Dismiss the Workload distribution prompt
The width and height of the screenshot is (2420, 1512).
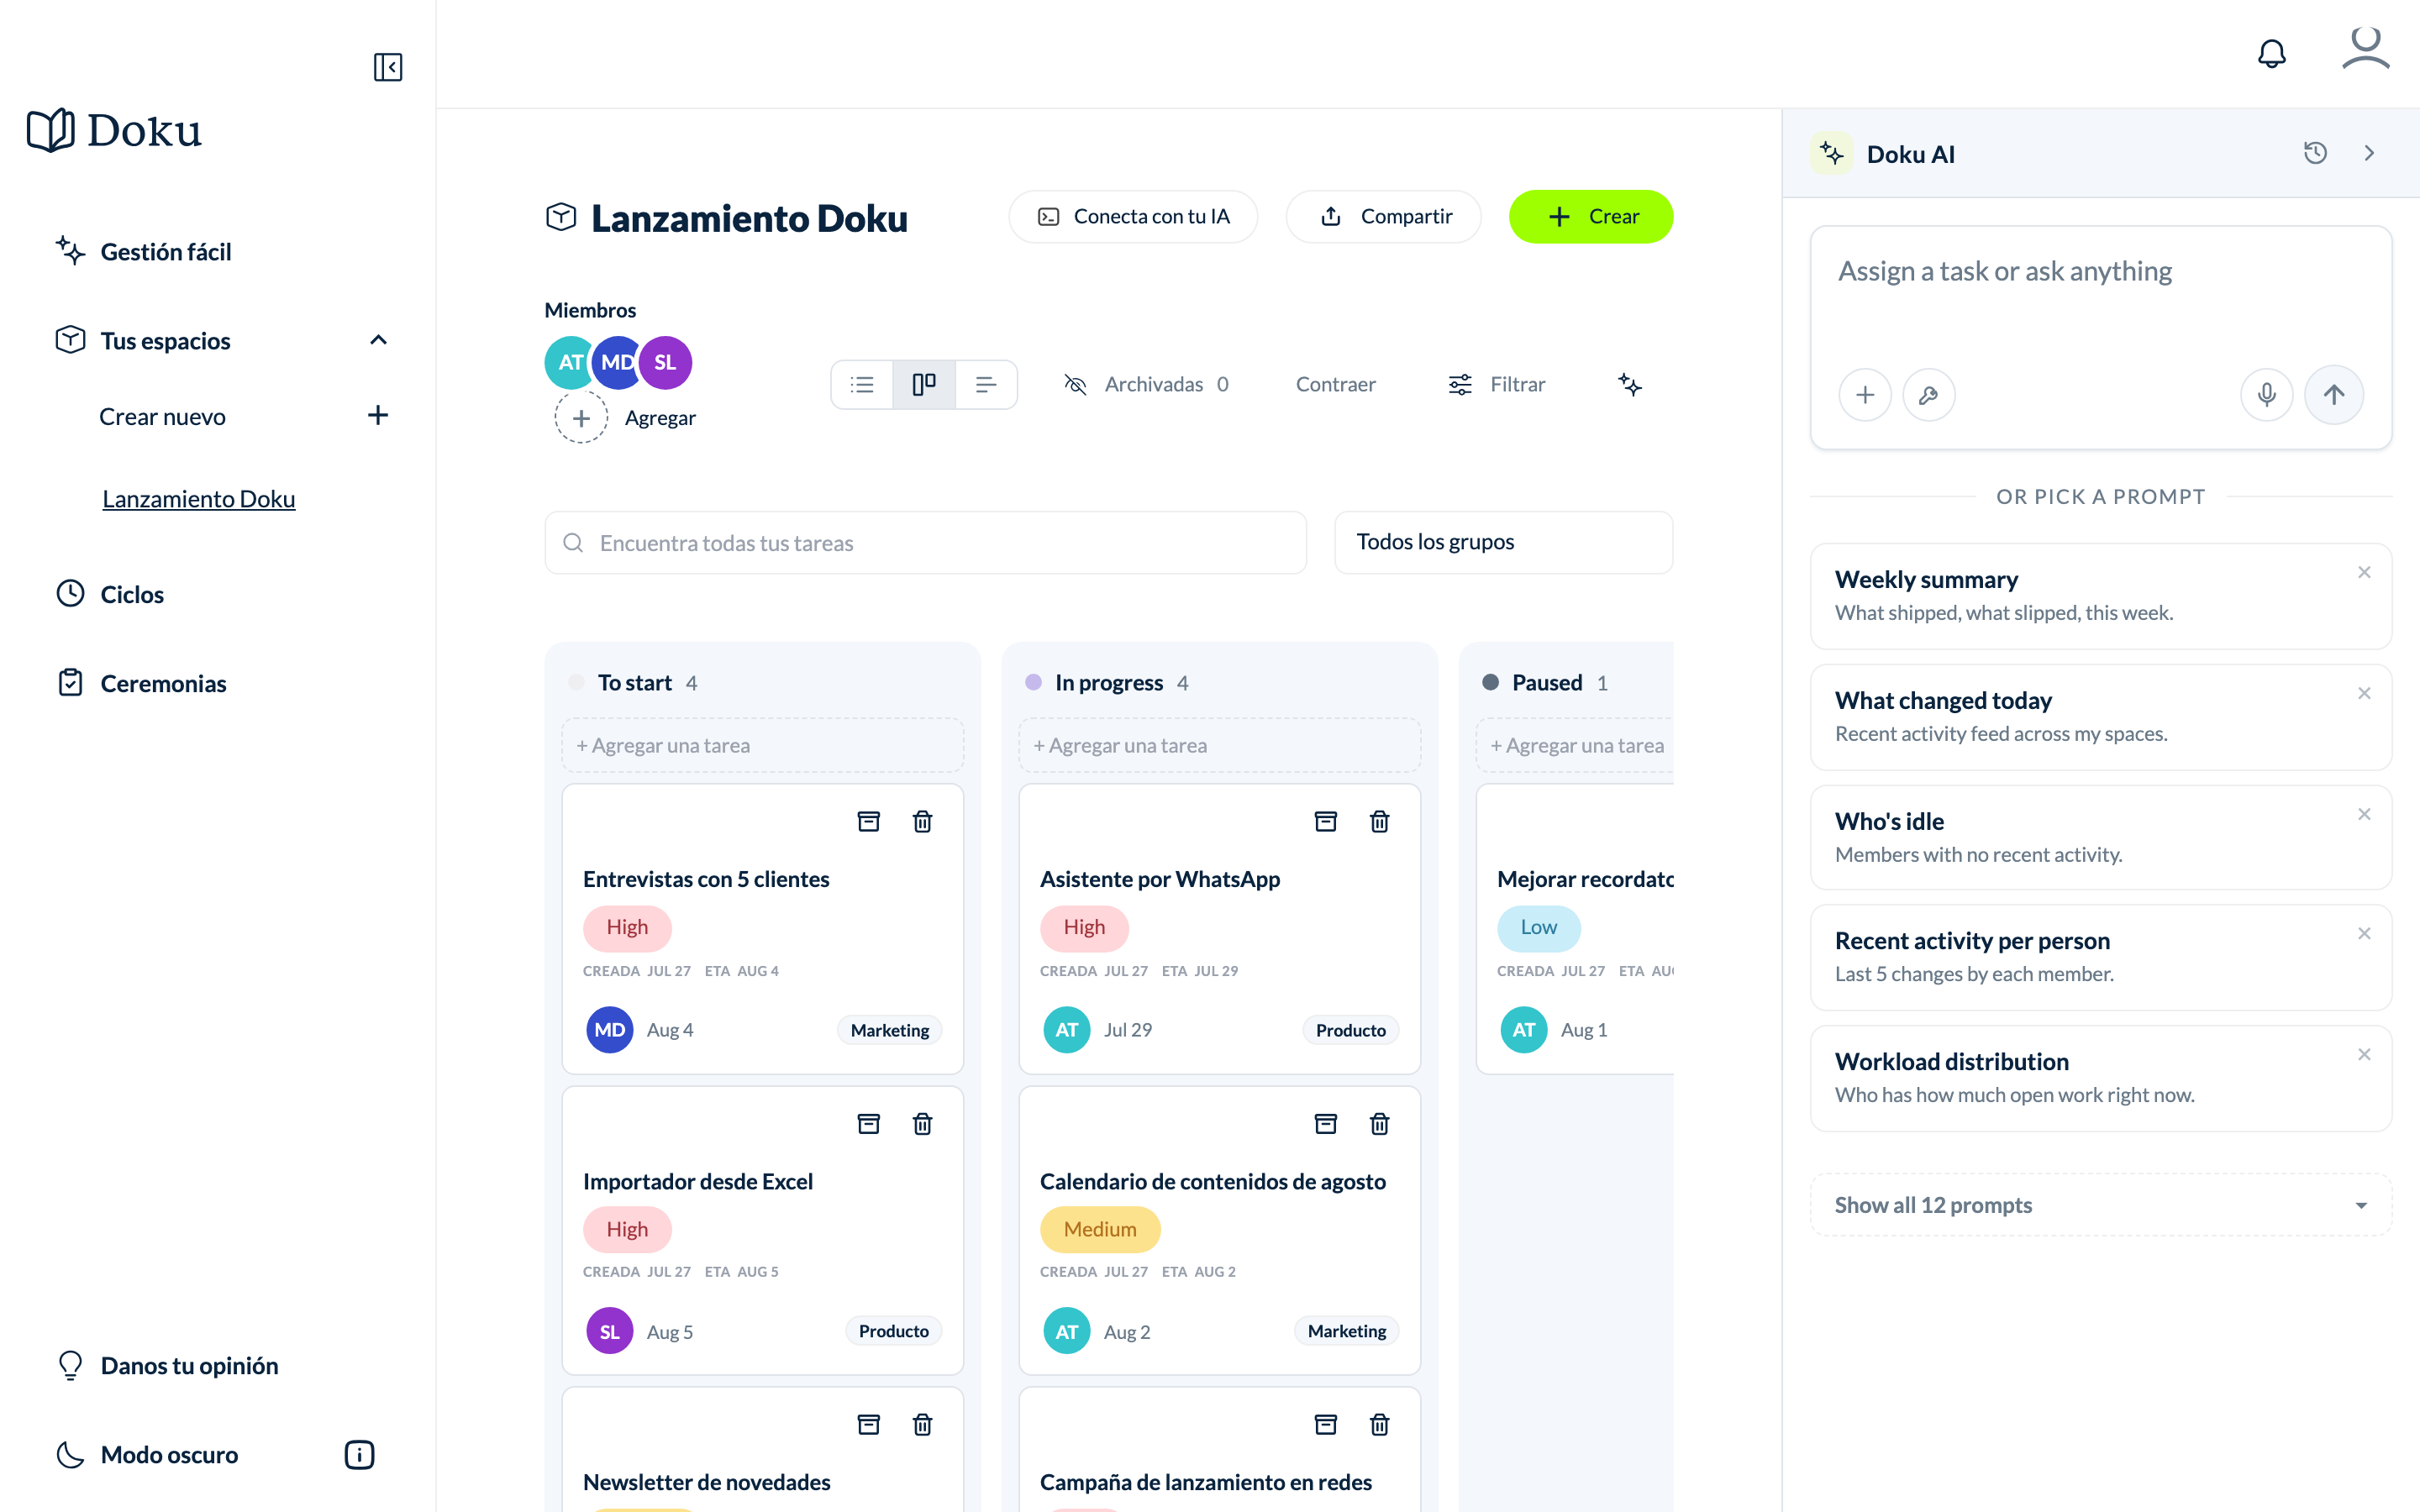point(2364,1054)
